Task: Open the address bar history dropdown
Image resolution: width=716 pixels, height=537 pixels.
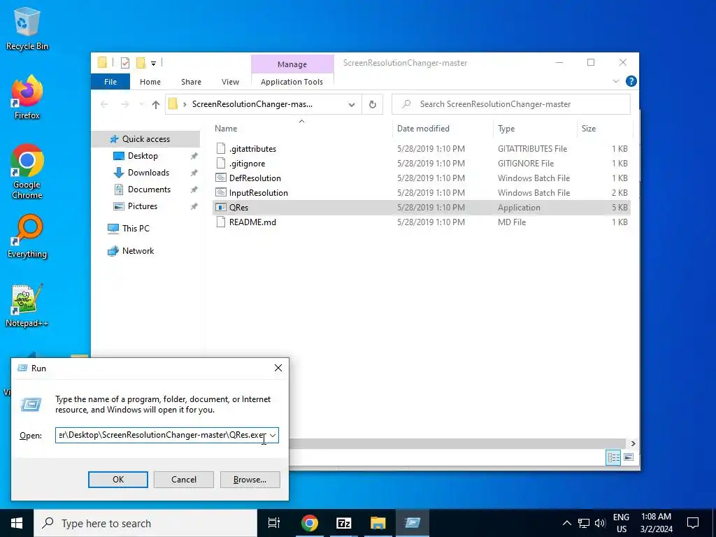Action: coord(352,105)
